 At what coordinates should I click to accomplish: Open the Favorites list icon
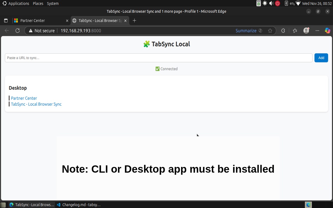click(x=295, y=31)
